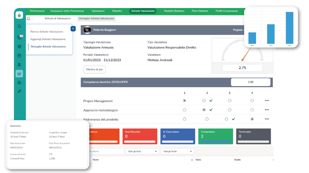This screenshot has width=309, height=173.
Task: Select rating 1 for Project Management
Action: (x=184, y=101)
